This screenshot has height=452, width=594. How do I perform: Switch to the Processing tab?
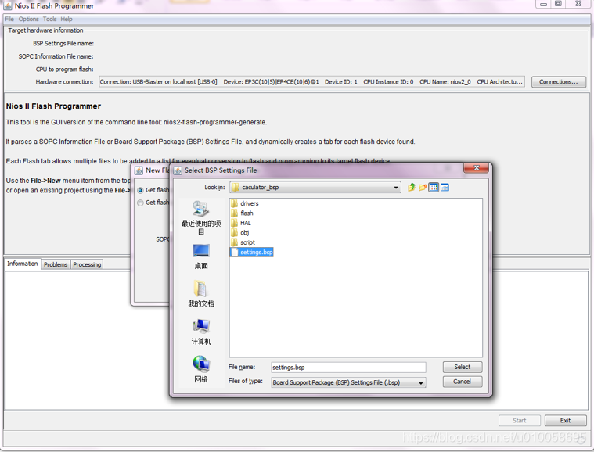pyautogui.click(x=87, y=264)
